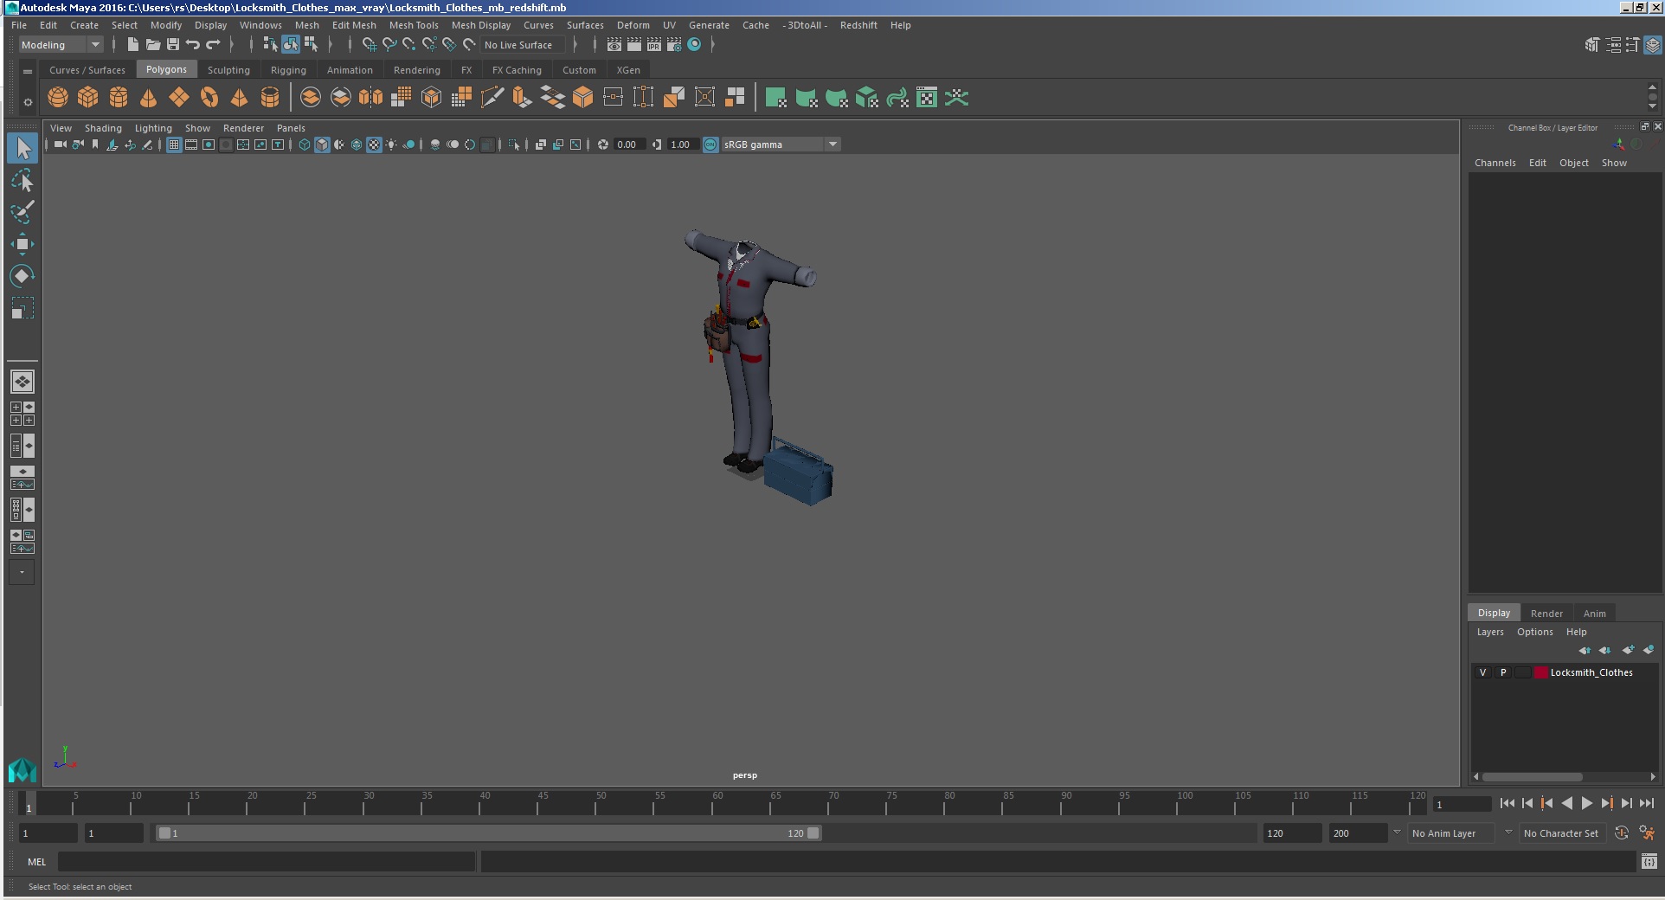Click the MEL command language button
Image resolution: width=1665 pixels, height=900 pixels.
coord(37,862)
